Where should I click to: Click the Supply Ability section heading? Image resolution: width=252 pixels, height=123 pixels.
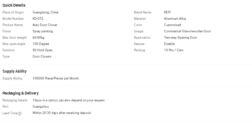coord(15,71)
